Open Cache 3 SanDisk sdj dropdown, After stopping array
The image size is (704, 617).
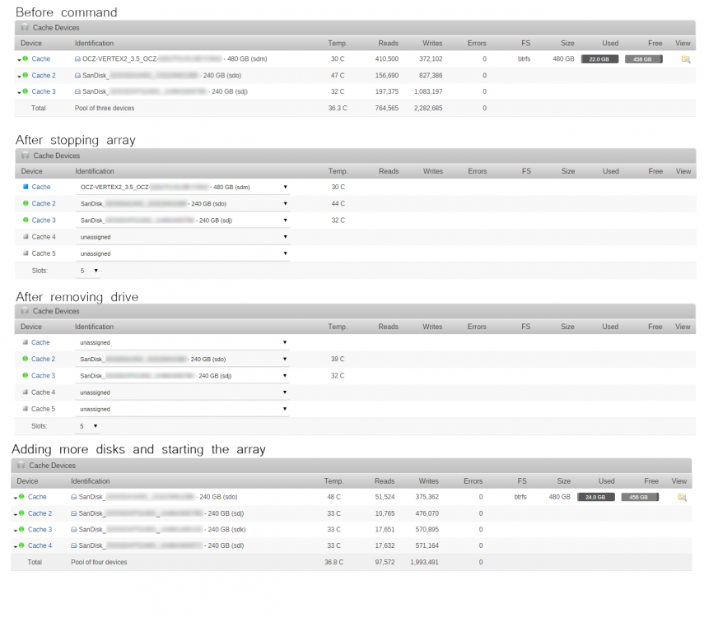point(183,220)
